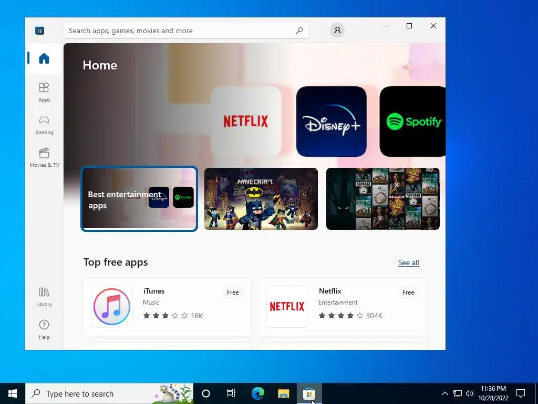Image resolution: width=538 pixels, height=404 pixels.
Task: Launch Microsoft Edge from taskbar
Action: 257,393
